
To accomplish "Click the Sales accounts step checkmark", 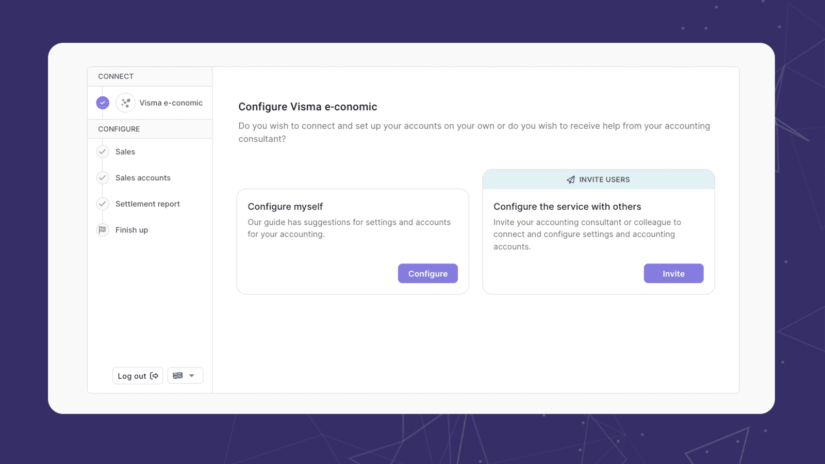I will pos(103,178).
